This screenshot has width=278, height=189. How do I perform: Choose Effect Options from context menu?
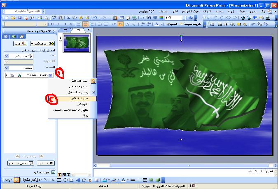(x=72, y=98)
